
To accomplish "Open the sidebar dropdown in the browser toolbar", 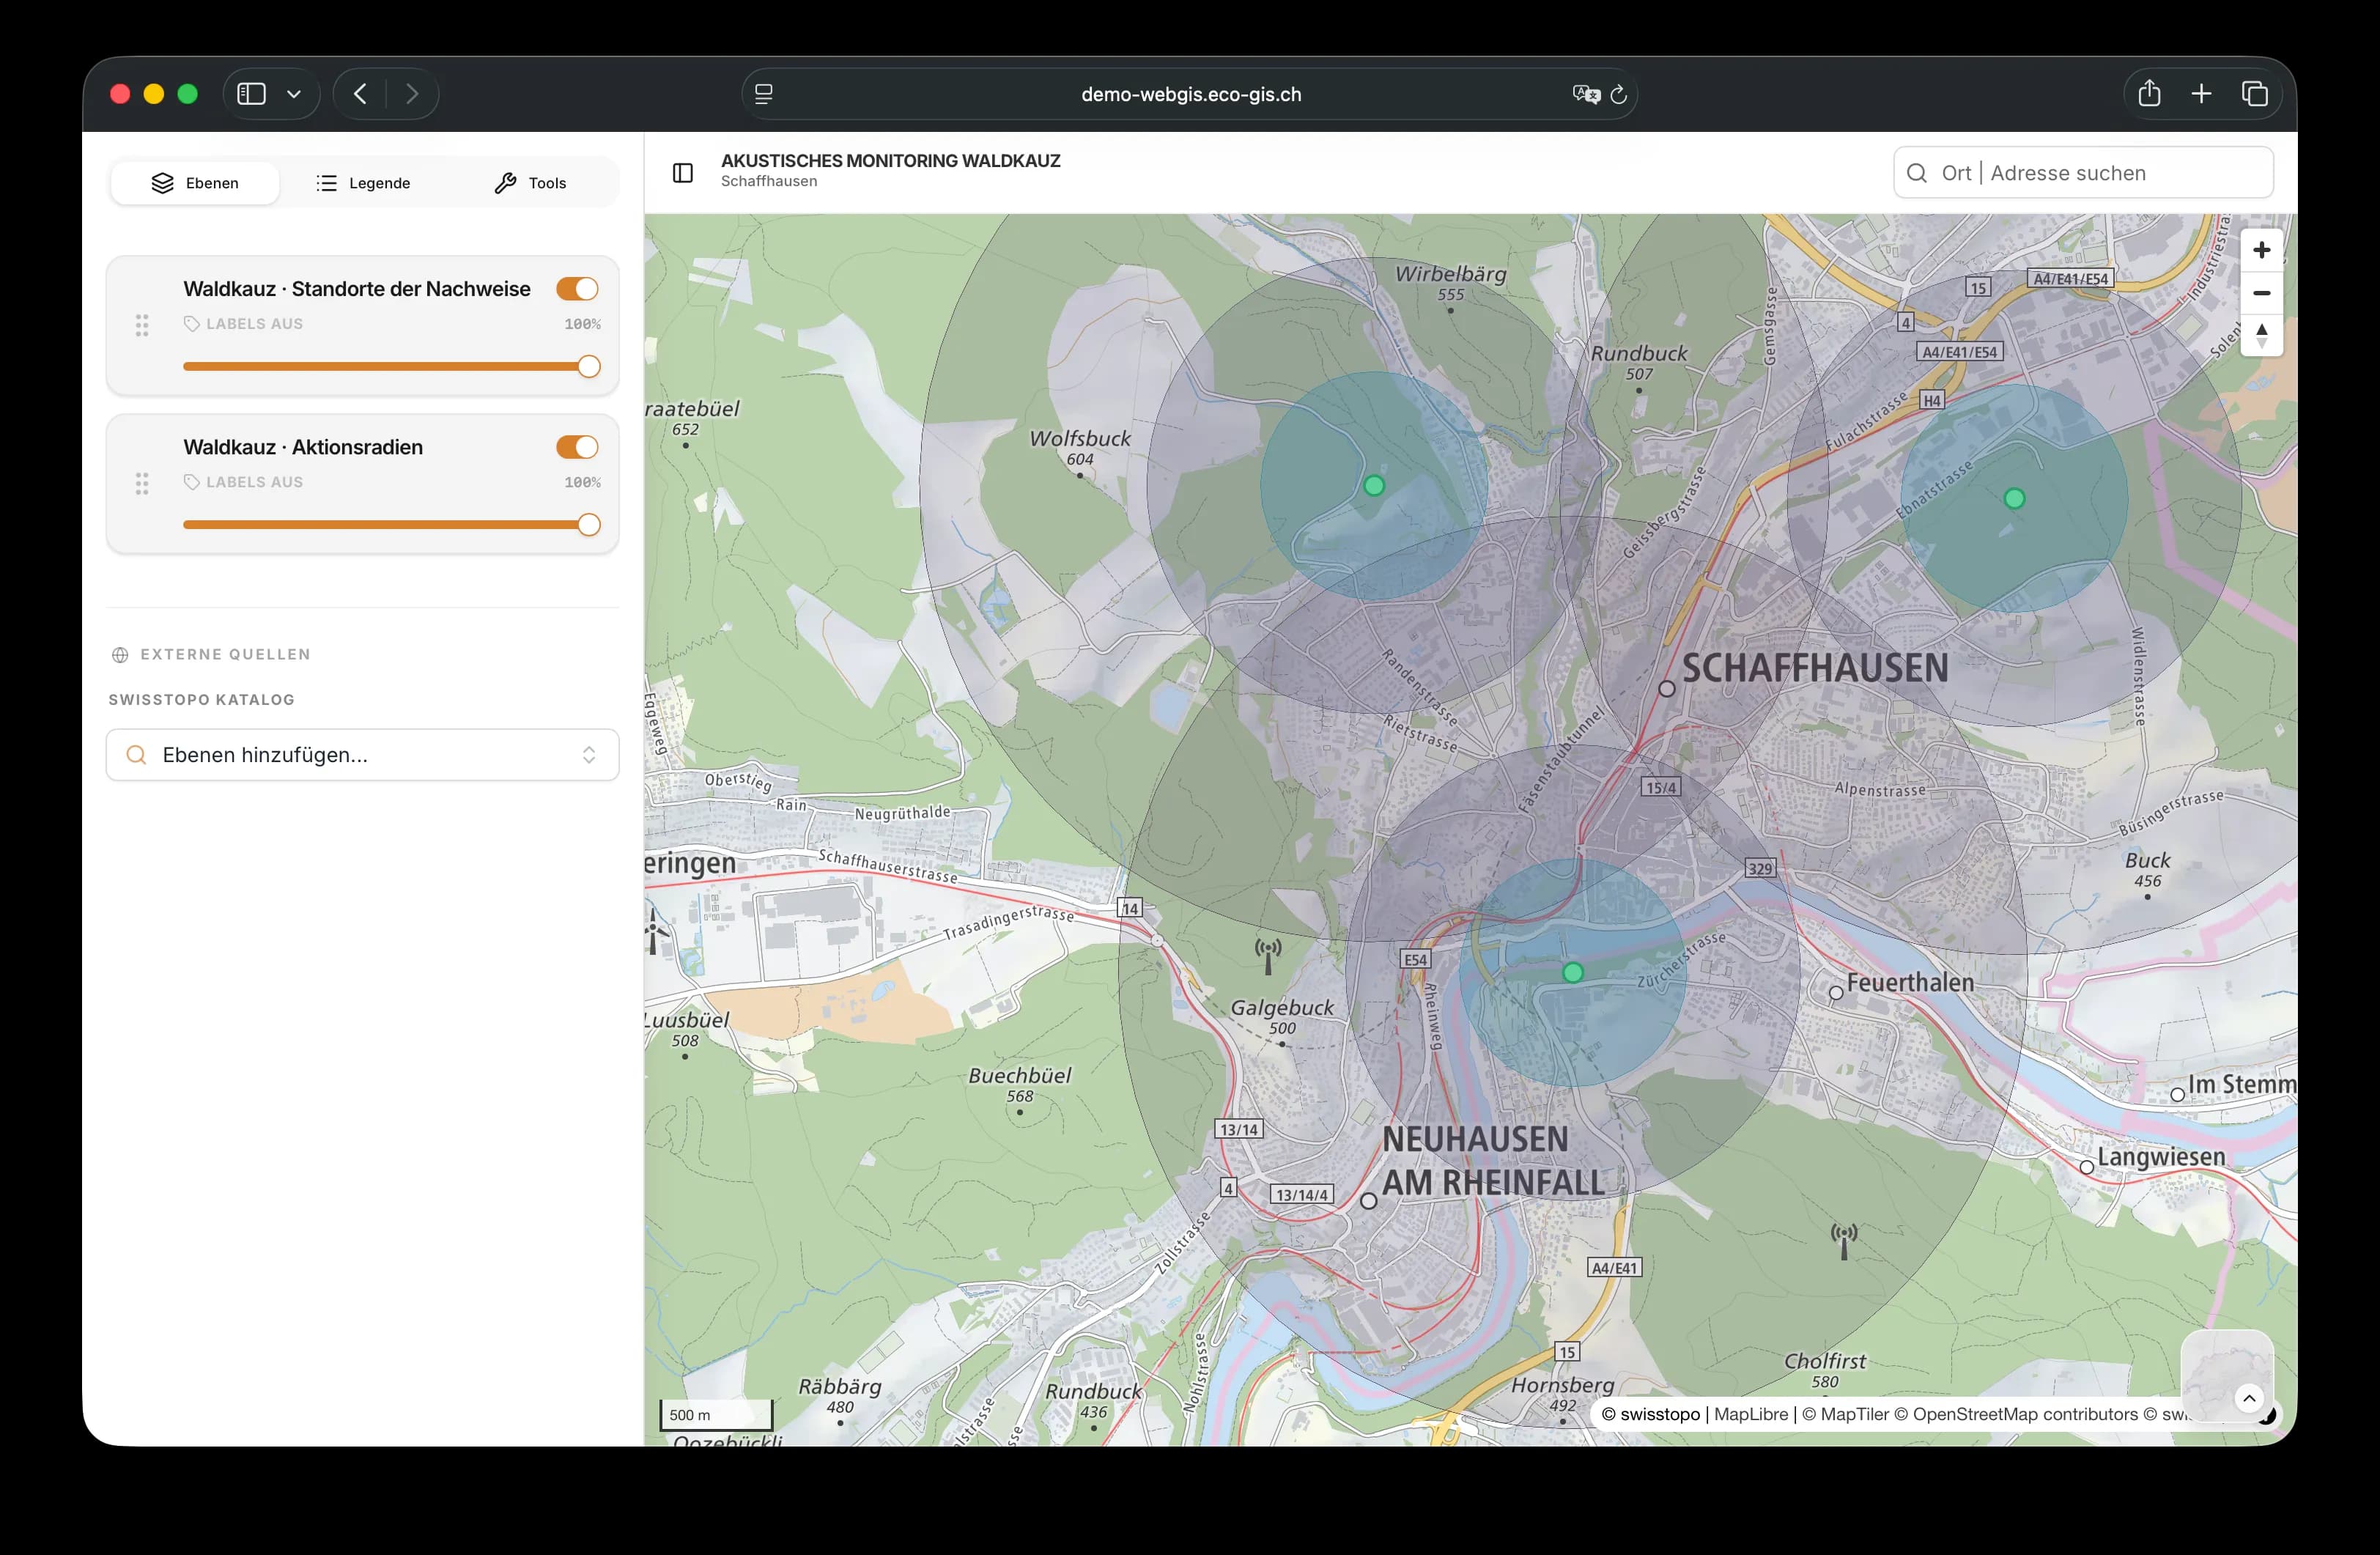I will tap(293, 93).
